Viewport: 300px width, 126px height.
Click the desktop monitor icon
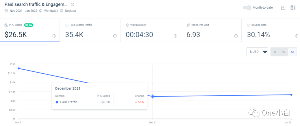62,11
